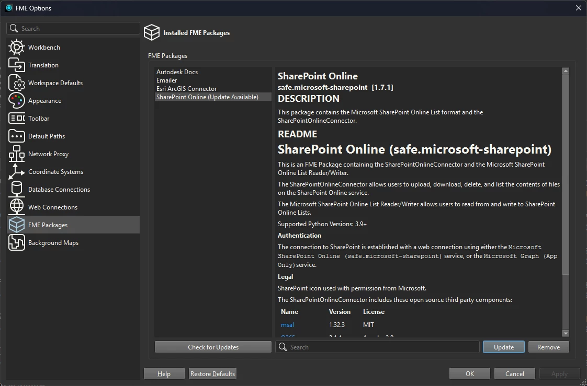Close the FME Options dialog

pos(579,8)
